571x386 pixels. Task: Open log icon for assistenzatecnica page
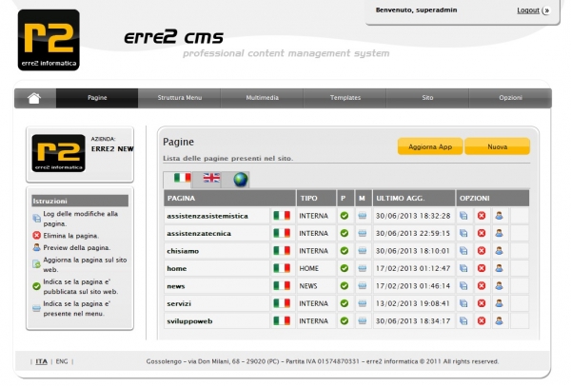click(x=463, y=233)
